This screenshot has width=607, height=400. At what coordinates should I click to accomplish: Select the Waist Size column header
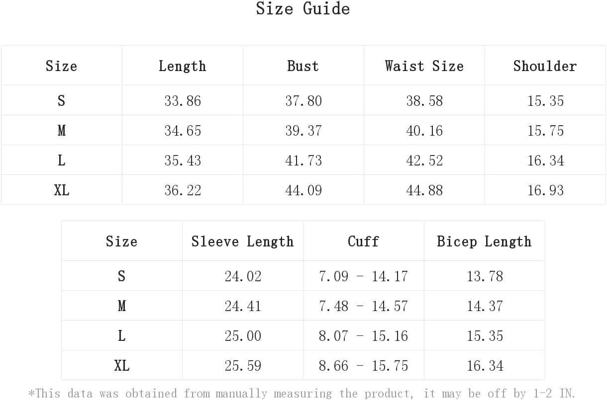point(424,66)
